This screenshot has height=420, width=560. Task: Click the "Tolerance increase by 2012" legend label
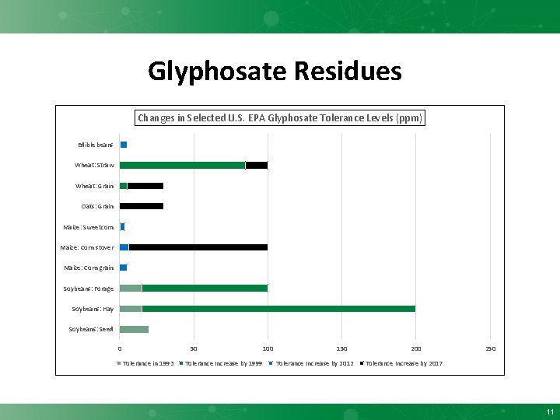[x=315, y=363]
